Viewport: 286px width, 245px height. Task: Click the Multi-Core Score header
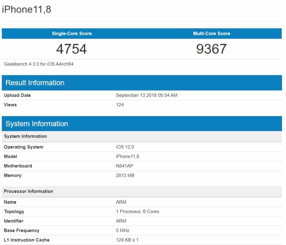click(212, 33)
